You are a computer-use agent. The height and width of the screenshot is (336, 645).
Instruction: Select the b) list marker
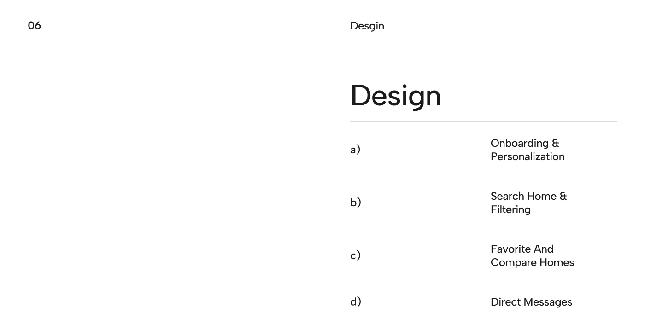click(x=356, y=203)
